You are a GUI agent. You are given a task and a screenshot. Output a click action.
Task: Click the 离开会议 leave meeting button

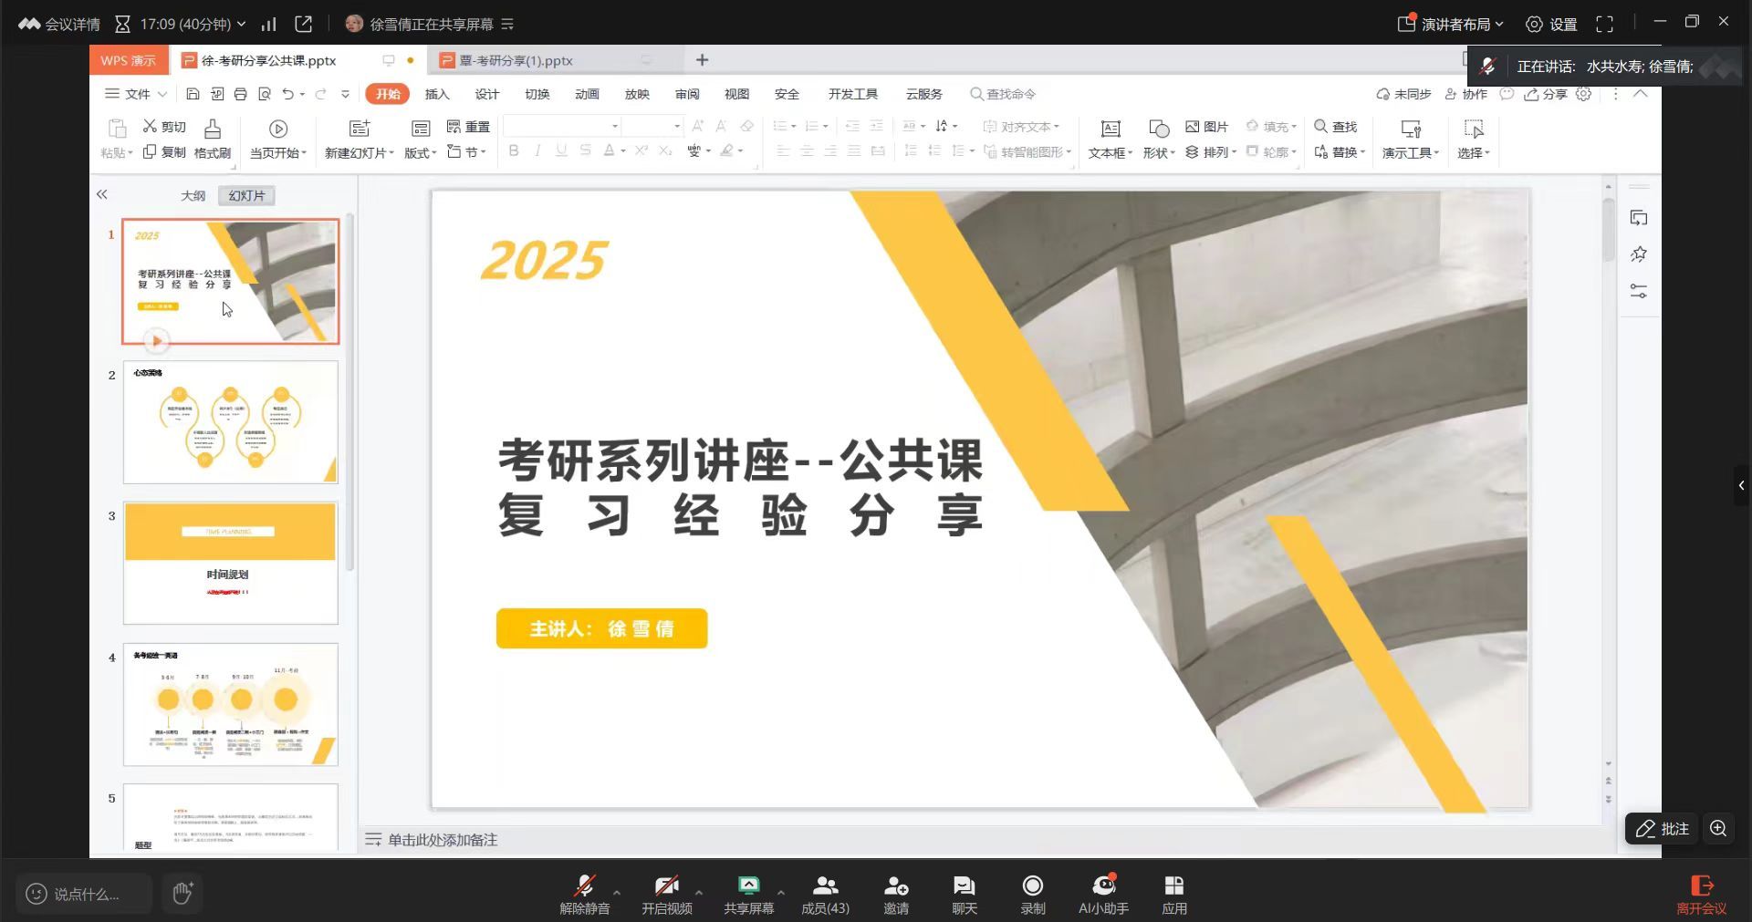coord(1701,894)
